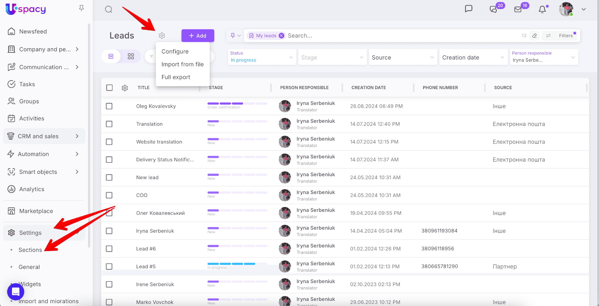599x306 pixels.
Task: Expand the Creation date filter dropdown
Action: [473, 57]
